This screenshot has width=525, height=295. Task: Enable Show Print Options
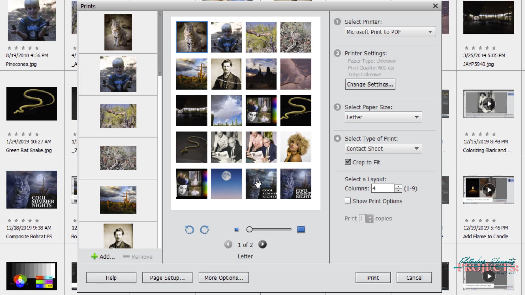pos(348,201)
